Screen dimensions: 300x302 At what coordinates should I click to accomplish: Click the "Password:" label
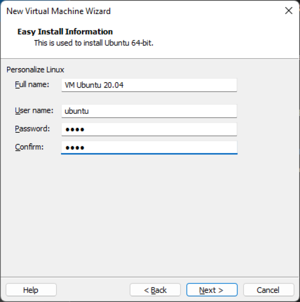tap(32, 129)
